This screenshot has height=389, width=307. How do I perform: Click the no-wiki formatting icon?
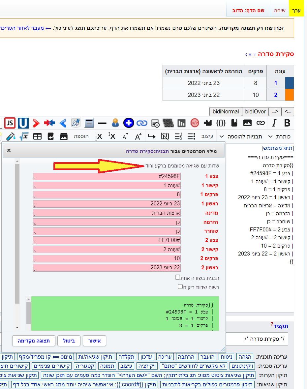click(165, 136)
